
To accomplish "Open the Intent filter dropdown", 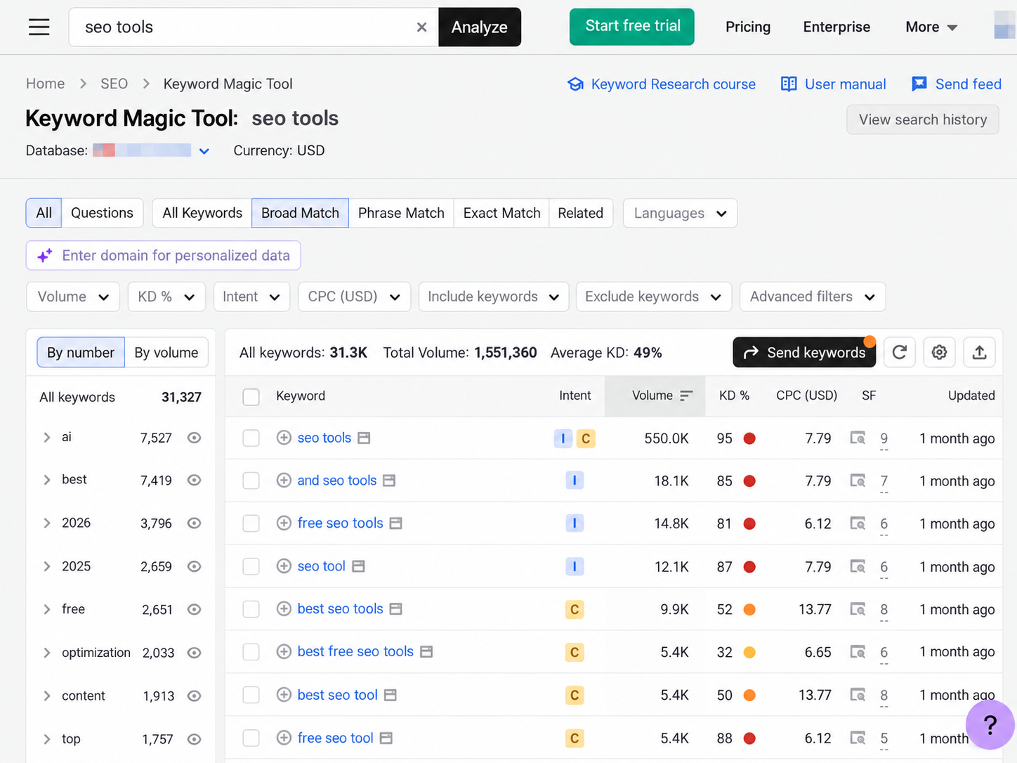I will pos(251,296).
